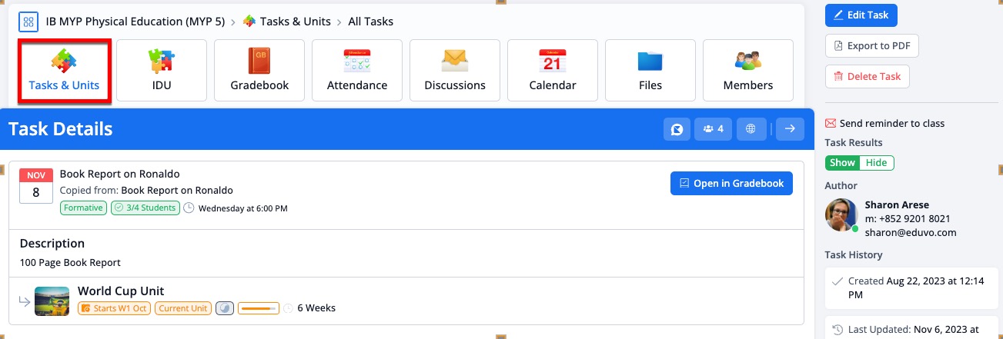The image size is (1003, 339).
Task: Go to next task with arrow button
Action: (x=789, y=129)
